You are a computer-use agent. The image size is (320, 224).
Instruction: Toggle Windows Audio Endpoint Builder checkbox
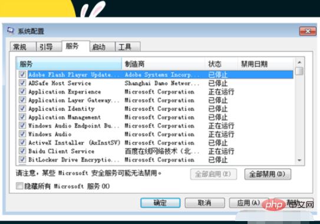pos(22,126)
